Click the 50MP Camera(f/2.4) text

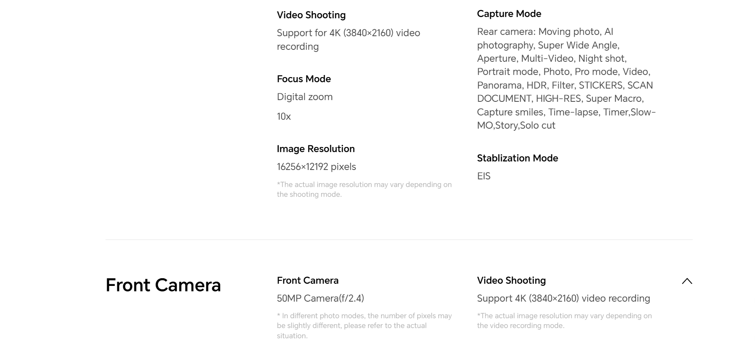pos(320,298)
